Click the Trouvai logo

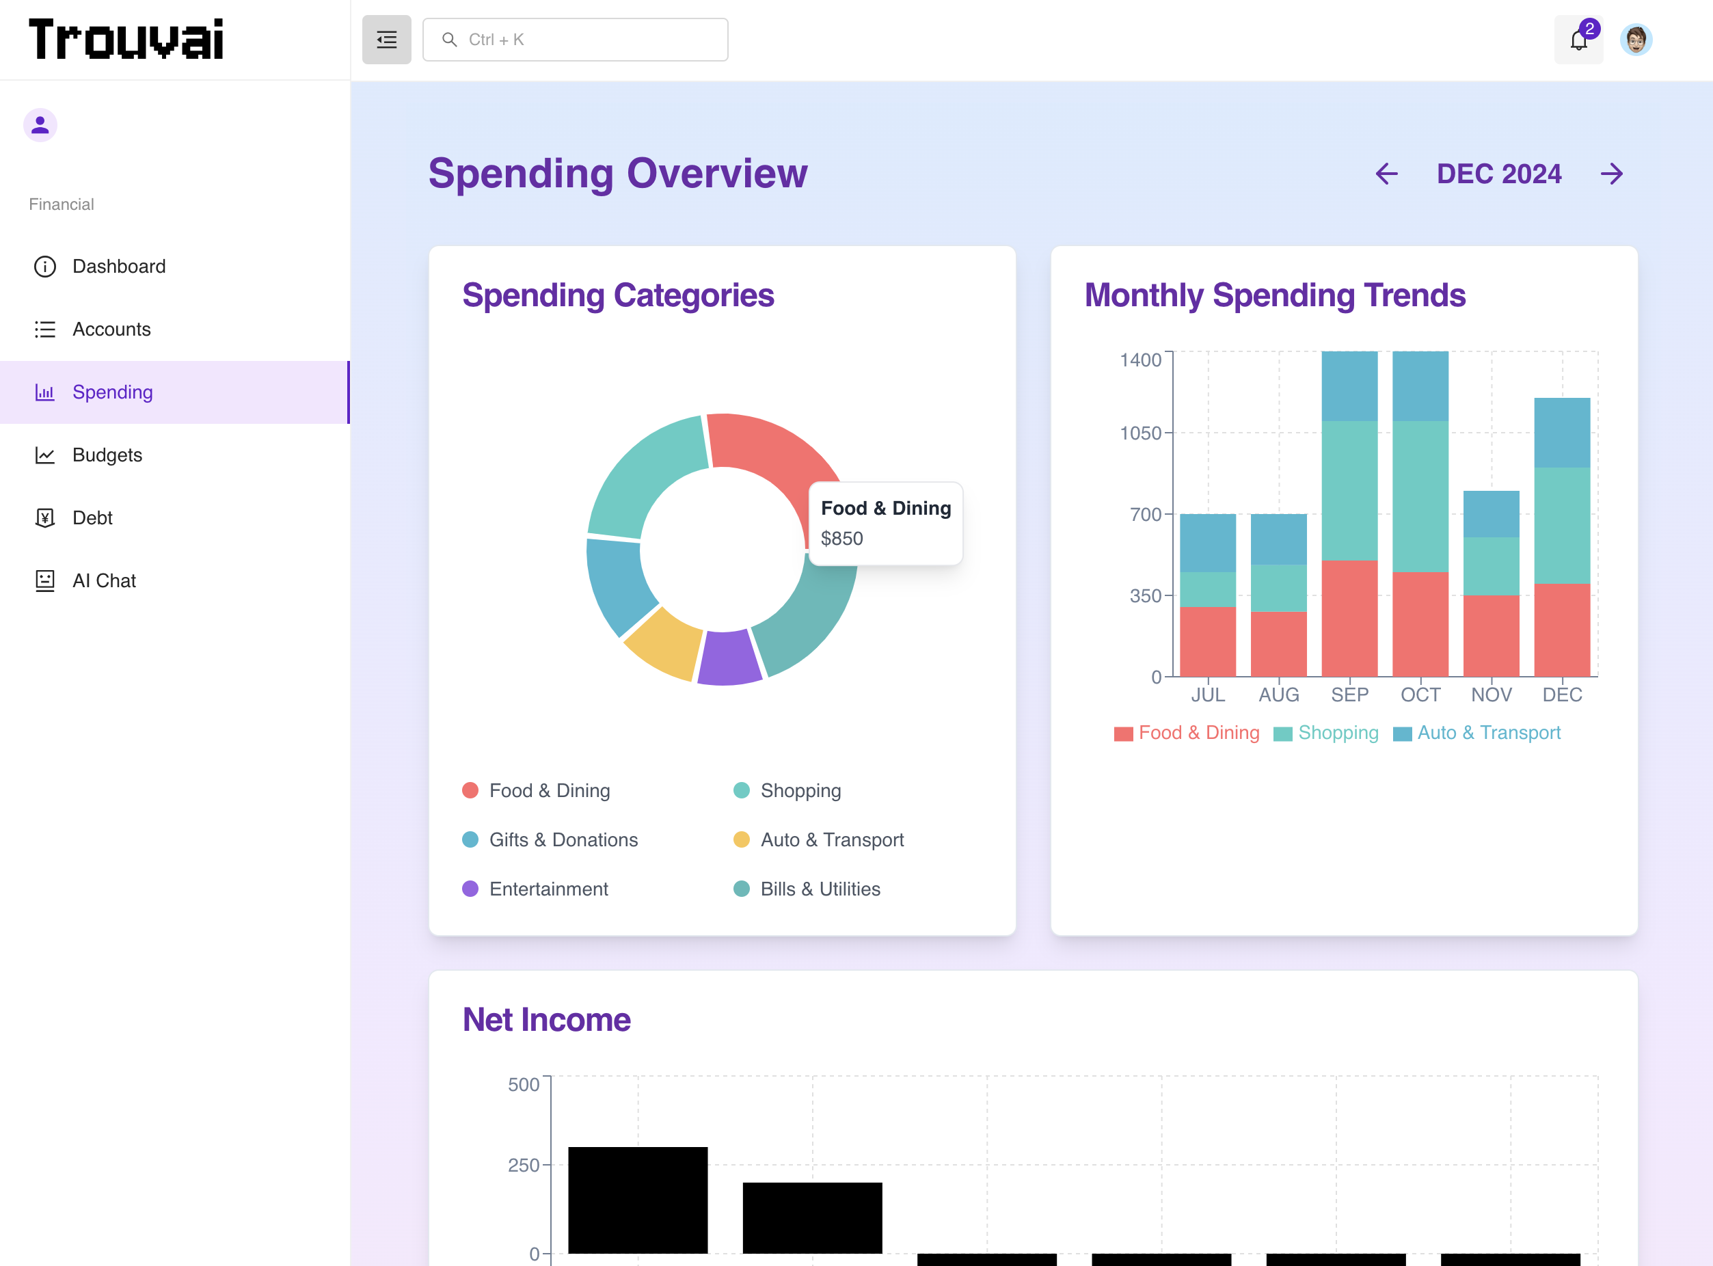126,40
